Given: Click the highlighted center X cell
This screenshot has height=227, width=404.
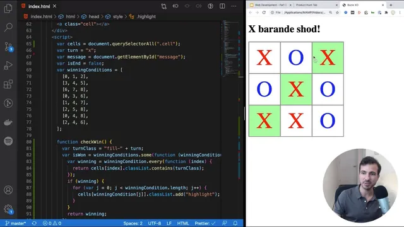Looking at the screenshot, I should (296, 90).
